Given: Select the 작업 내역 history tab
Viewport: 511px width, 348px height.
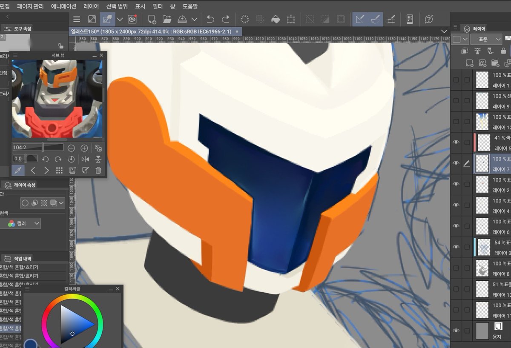Looking at the screenshot, I should point(18,258).
